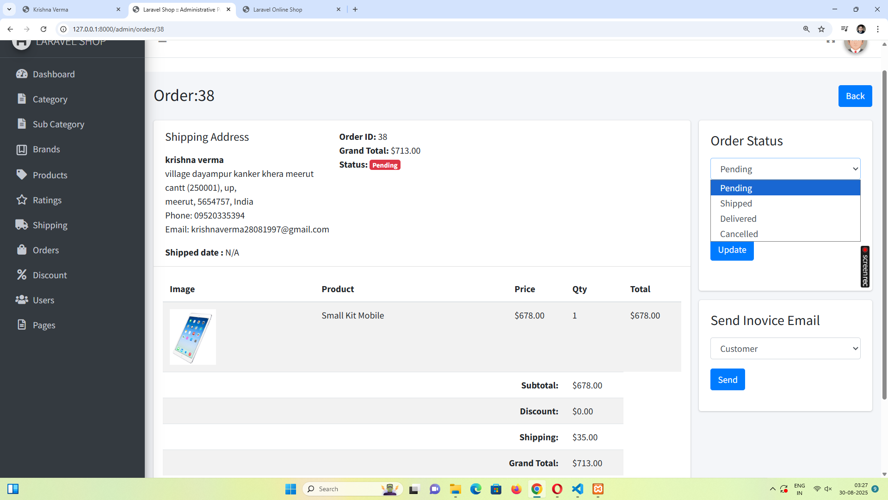The width and height of the screenshot is (888, 500).
Task: Click the Category file icon
Action: (x=22, y=99)
